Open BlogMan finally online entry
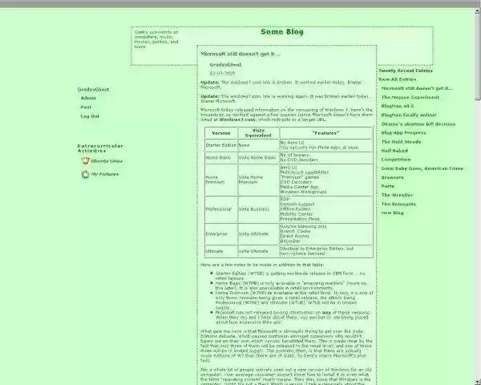481x385 pixels. tap(409, 115)
